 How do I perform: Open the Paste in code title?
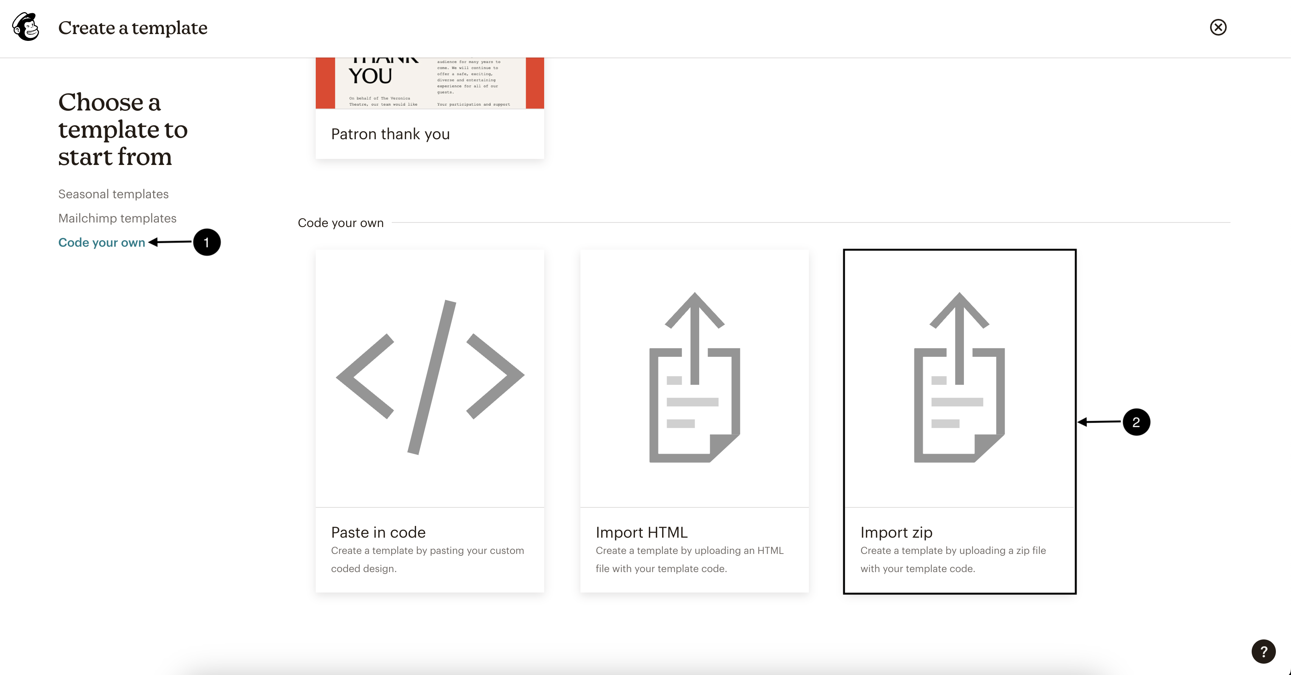[379, 532]
